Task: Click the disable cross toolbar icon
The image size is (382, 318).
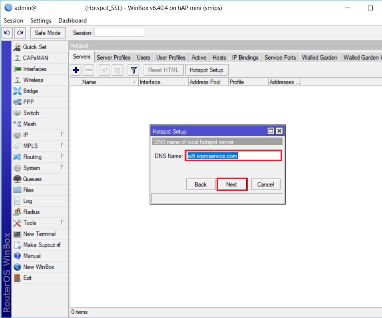Action: tap(117, 70)
